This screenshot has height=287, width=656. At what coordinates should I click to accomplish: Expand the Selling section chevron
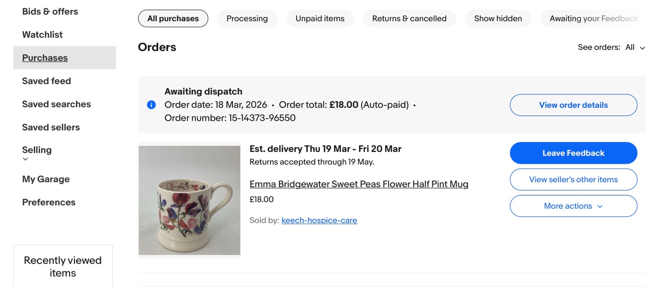coord(25,159)
